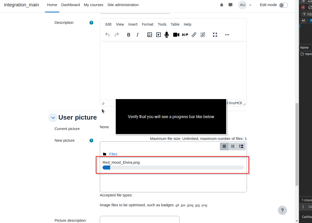The height and width of the screenshot is (223, 312).
Task: Open the multimedia insert icon
Action: 159,35
